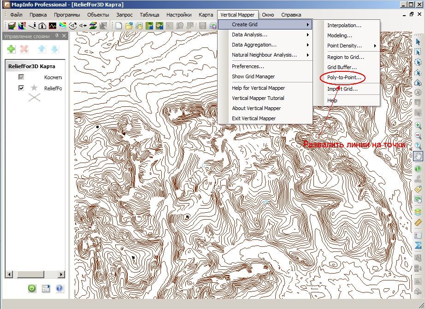The width and height of the screenshot is (425, 309).
Task: Choose Interpolation in the submenu
Action: (344, 25)
